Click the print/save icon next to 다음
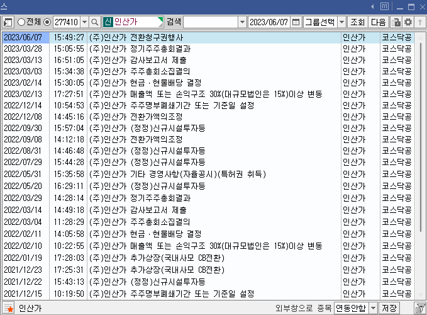This screenshot has height=315, width=427. pos(396,22)
